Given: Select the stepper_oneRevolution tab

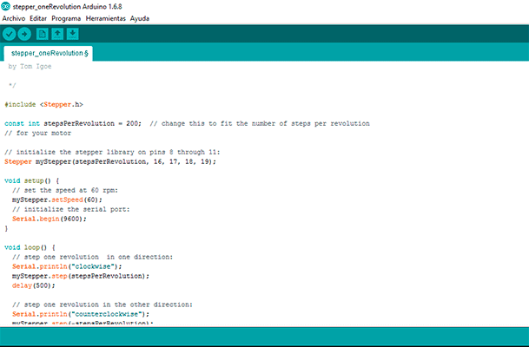Looking at the screenshot, I should point(49,53).
